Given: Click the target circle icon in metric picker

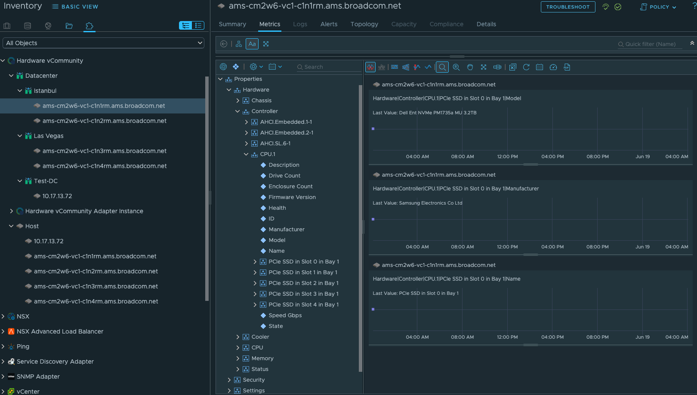Looking at the screenshot, I should (x=223, y=67).
